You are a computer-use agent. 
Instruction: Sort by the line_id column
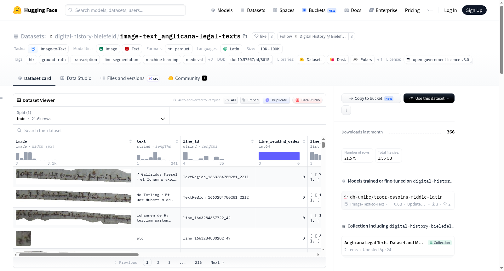point(252,141)
